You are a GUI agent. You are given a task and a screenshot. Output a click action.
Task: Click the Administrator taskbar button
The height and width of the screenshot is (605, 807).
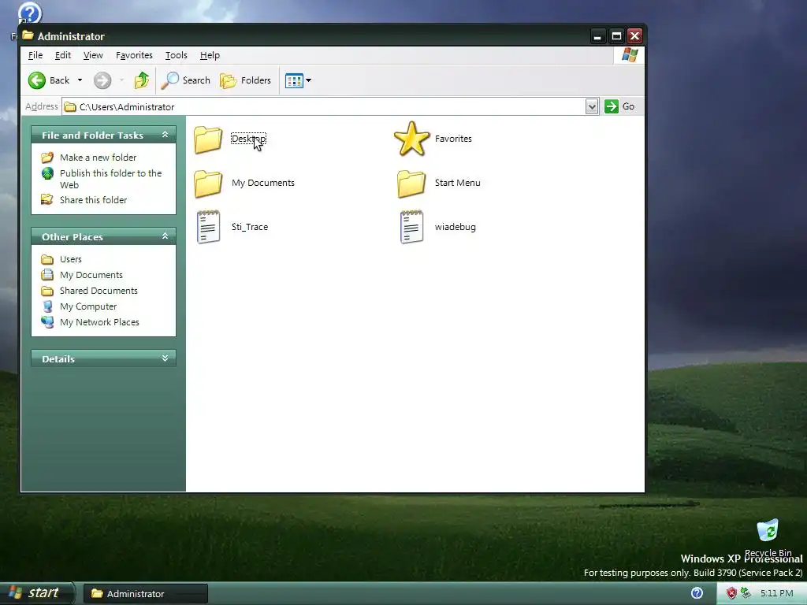coord(146,594)
